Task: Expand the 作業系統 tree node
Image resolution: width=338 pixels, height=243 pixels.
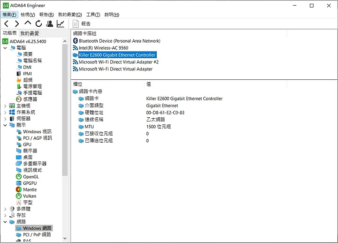Action: pos(5,112)
